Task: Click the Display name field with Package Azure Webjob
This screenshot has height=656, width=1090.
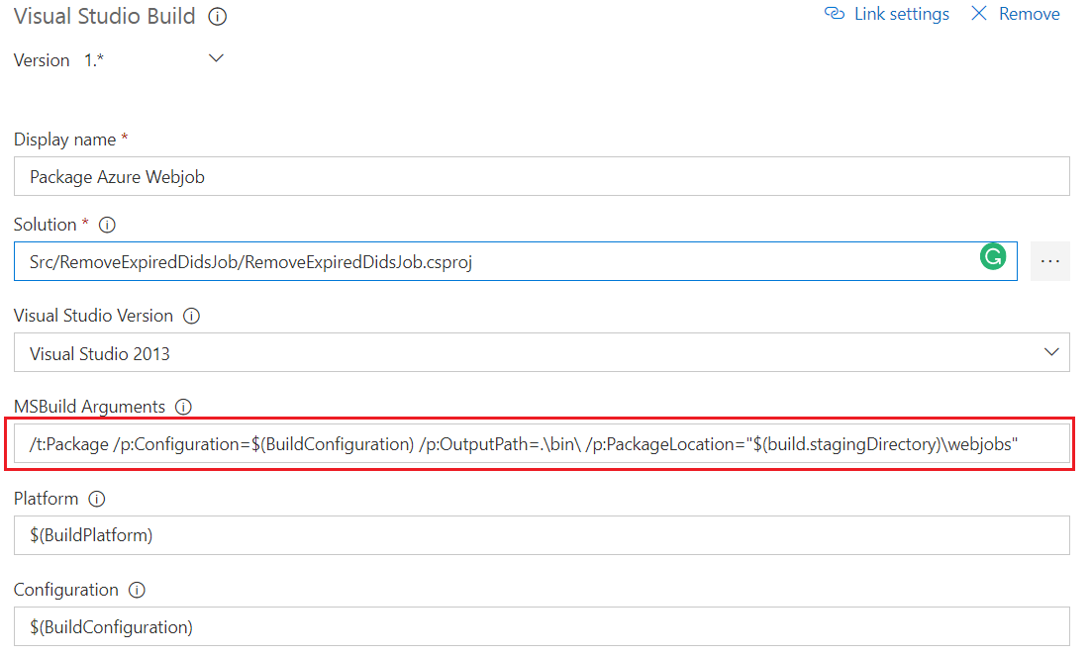Action: point(542,176)
